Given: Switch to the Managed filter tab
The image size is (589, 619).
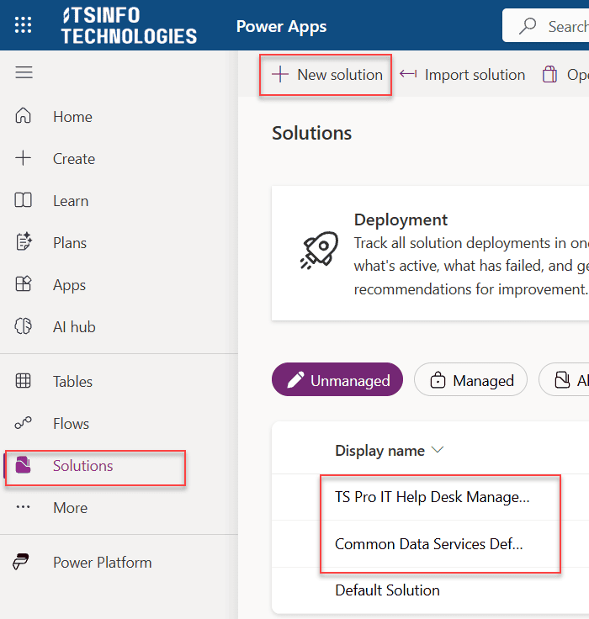Looking at the screenshot, I should click(470, 379).
